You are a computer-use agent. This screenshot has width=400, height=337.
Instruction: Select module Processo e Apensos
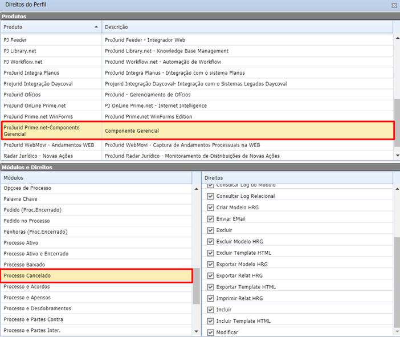click(96, 298)
